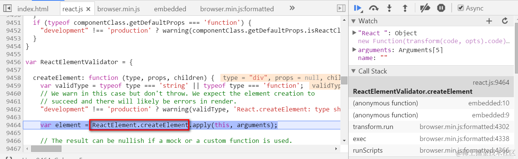
Task: Click the name: "" watch entry
Action: [373, 58]
